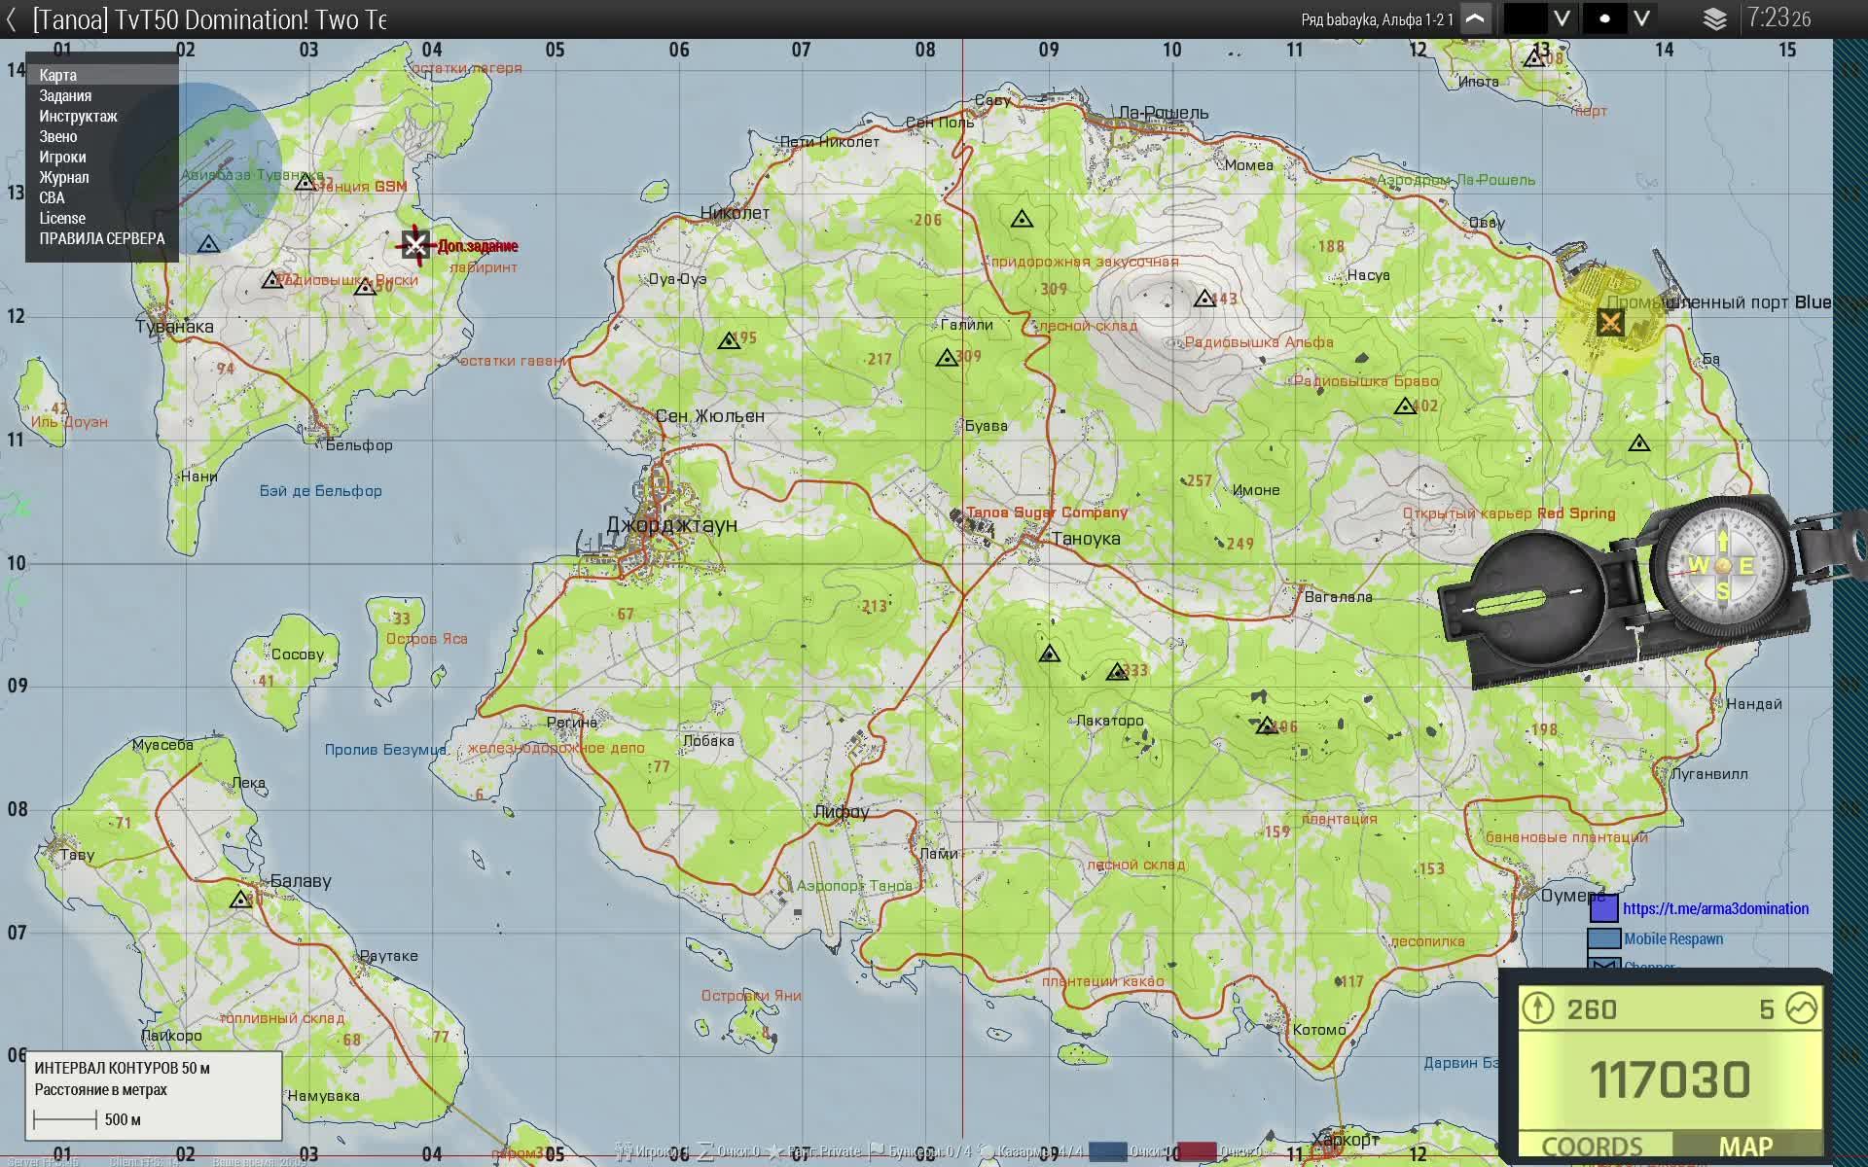Click the purple legend color square
1868x1167 pixels.
click(1603, 908)
